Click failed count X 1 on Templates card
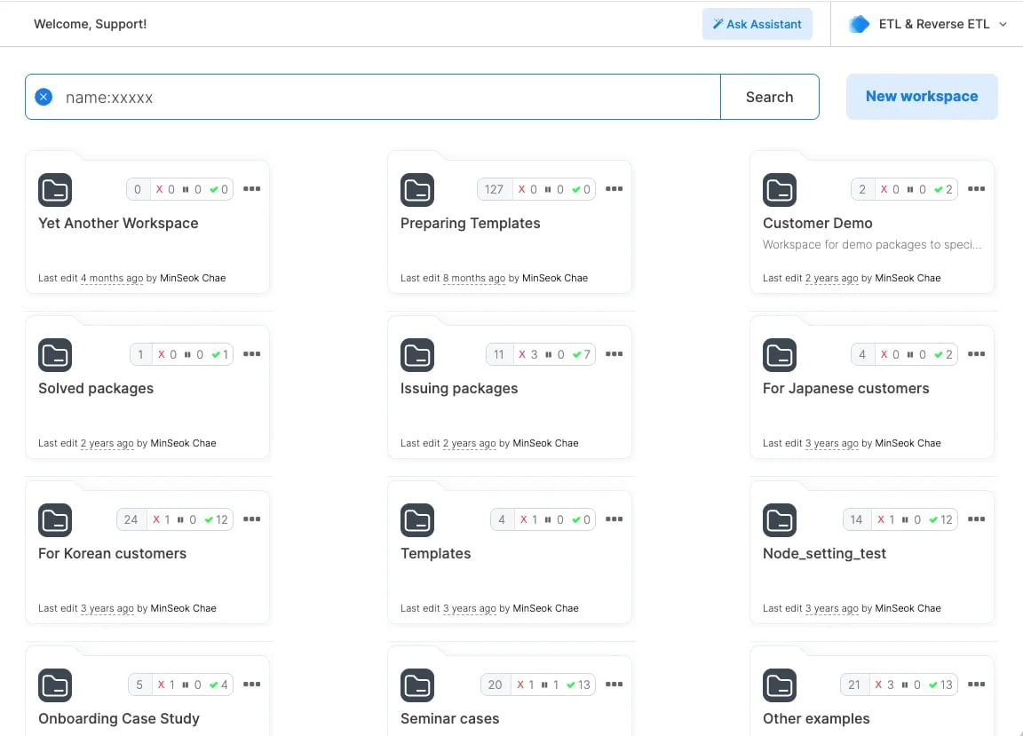This screenshot has height=736, width=1023. pos(527,519)
